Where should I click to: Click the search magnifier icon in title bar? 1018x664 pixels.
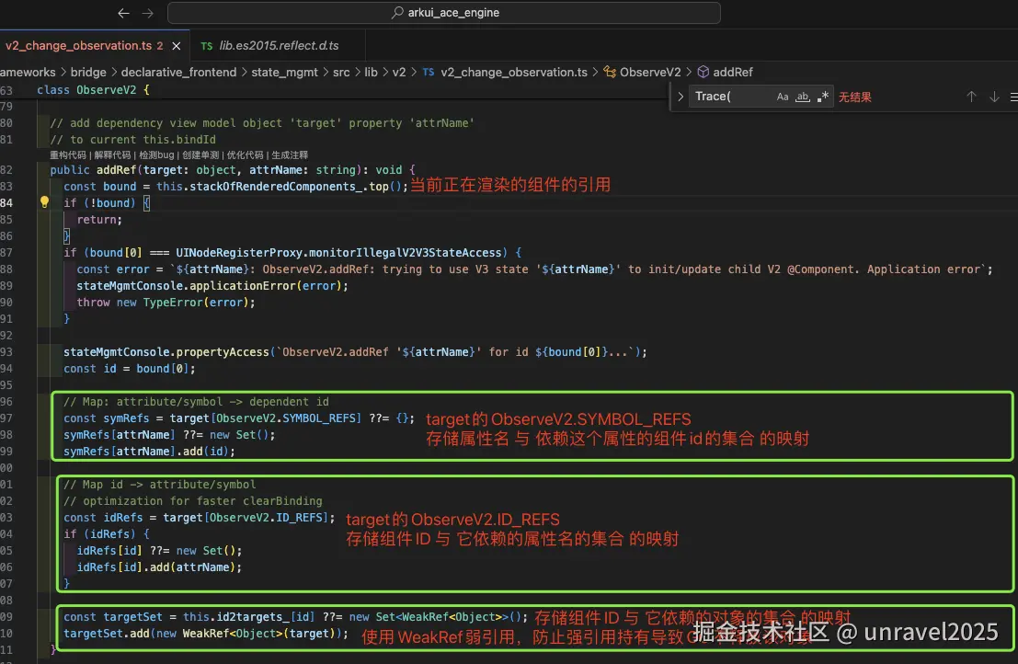(x=397, y=13)
